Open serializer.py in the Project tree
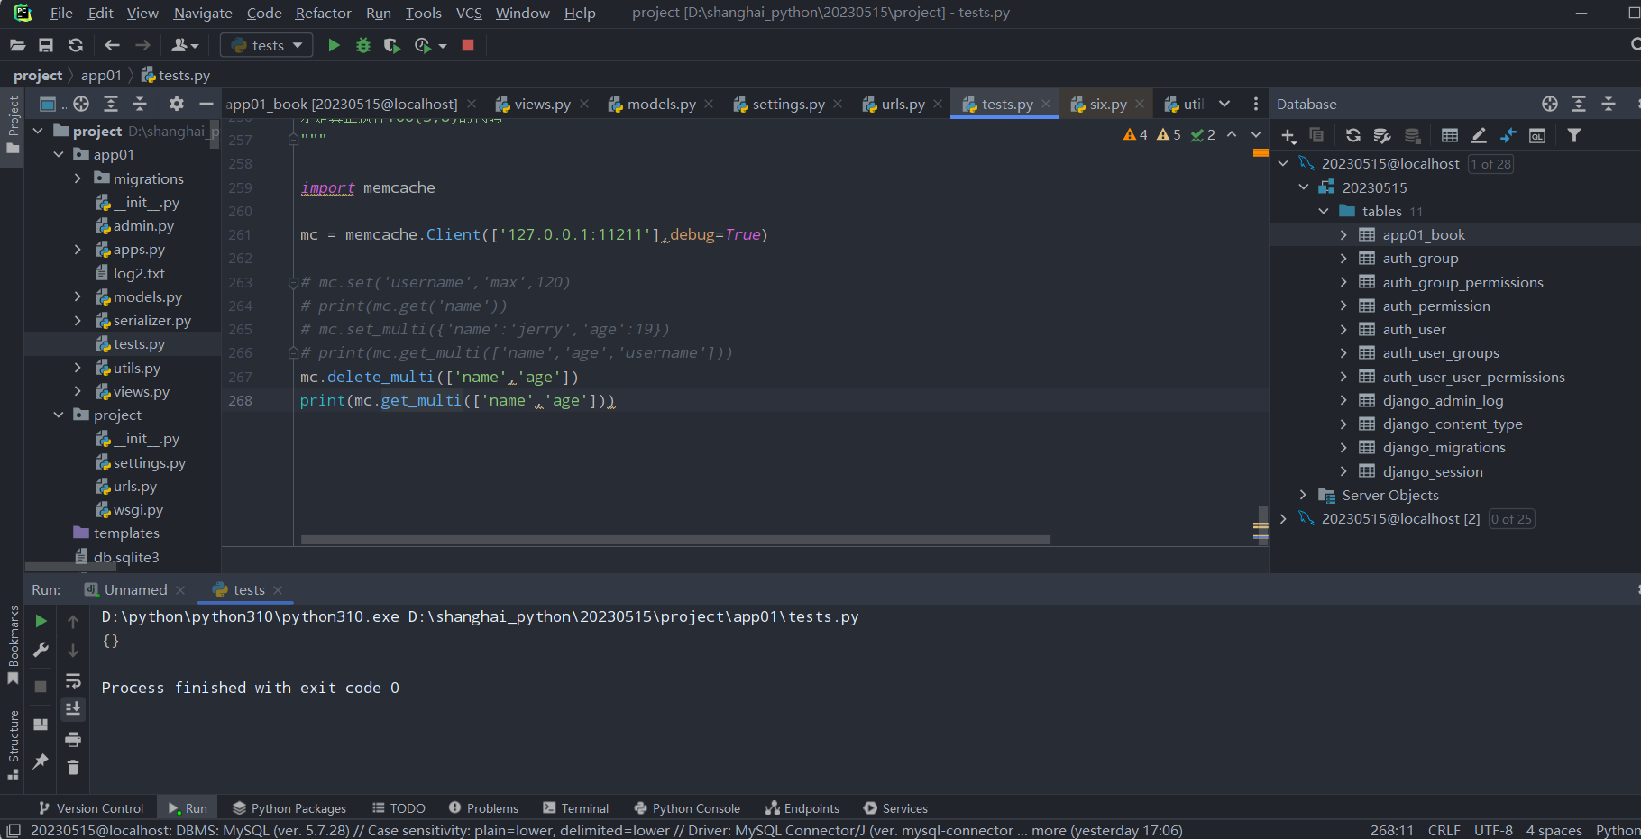The width and height of the screenshot is (1641, 839). pos(151,321)
